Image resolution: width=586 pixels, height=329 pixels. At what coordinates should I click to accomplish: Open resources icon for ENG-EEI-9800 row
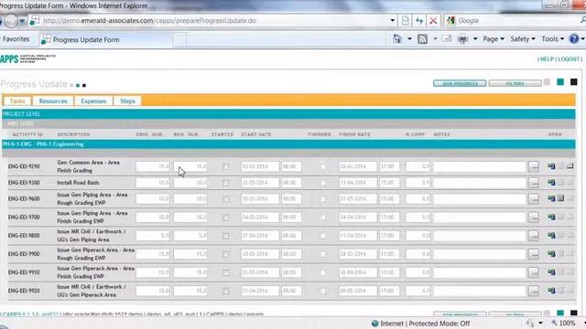point(551,236)
